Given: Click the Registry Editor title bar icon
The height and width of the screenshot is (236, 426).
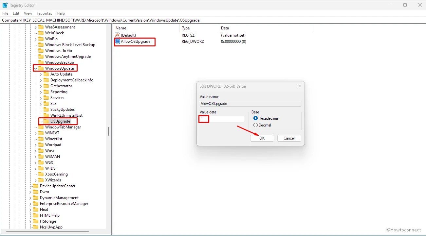Looking at the screenshot, I should click(5, 5).
